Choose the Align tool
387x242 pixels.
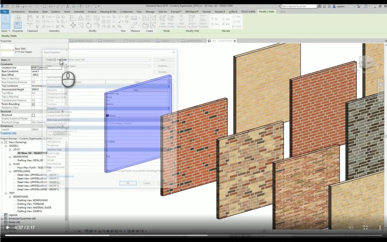point(73,18)
